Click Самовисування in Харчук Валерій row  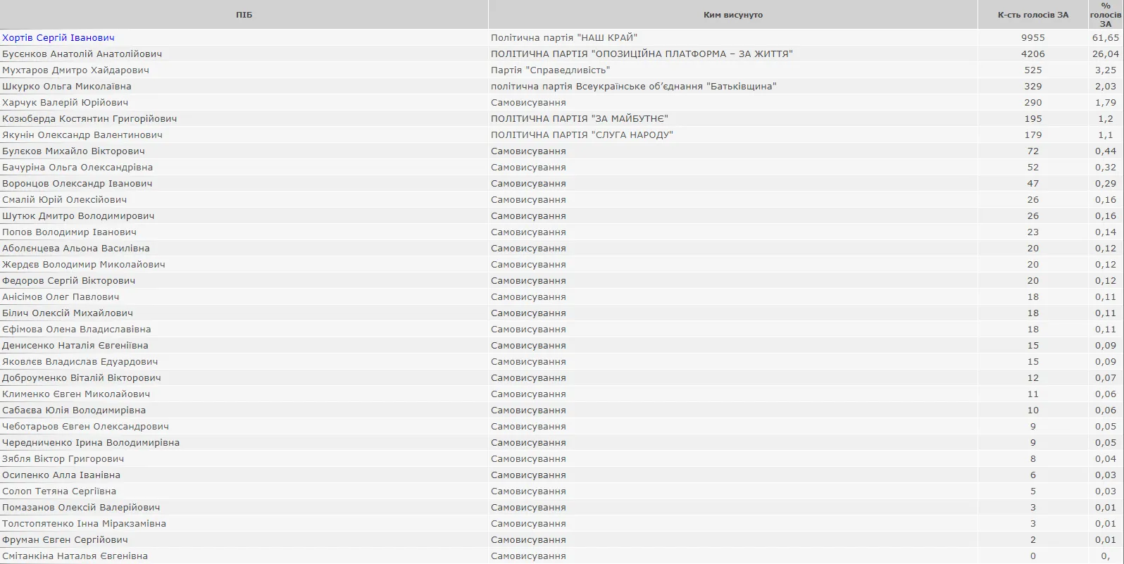pyautogui.click(x=528, y=103)
